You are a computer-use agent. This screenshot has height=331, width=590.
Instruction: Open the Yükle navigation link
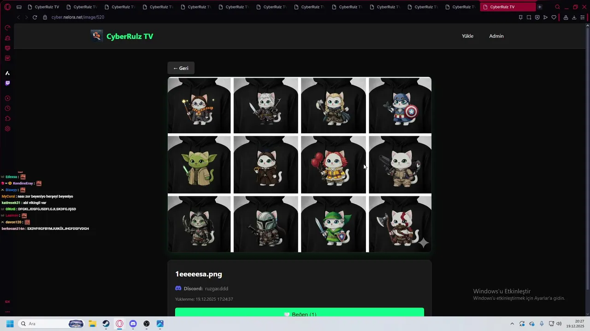coord(467,36)
